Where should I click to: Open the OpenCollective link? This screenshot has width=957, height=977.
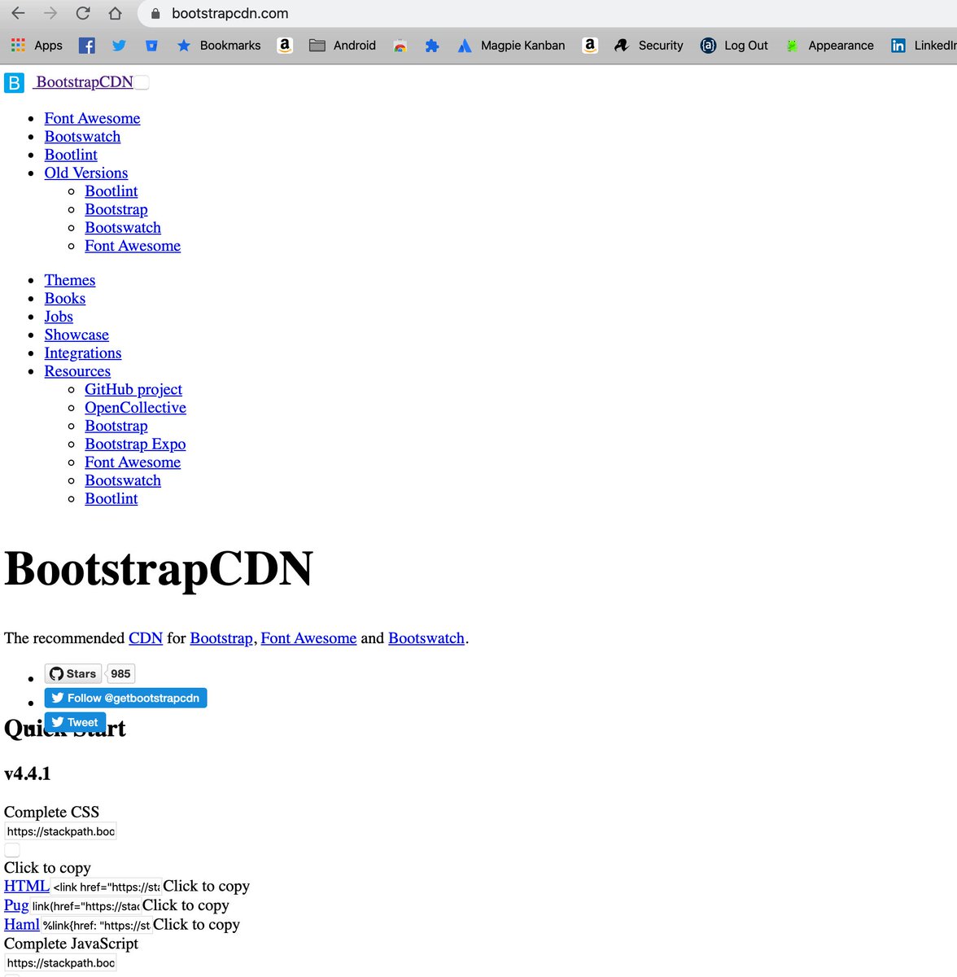point(136,407)
